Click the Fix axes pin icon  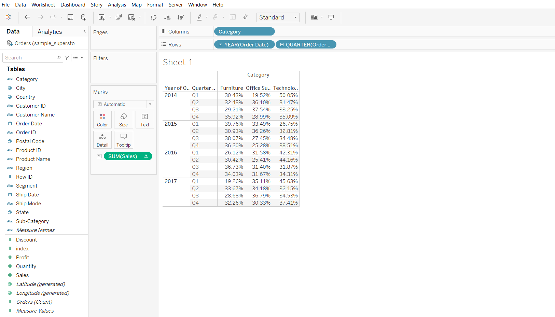[x=245, y=17]
